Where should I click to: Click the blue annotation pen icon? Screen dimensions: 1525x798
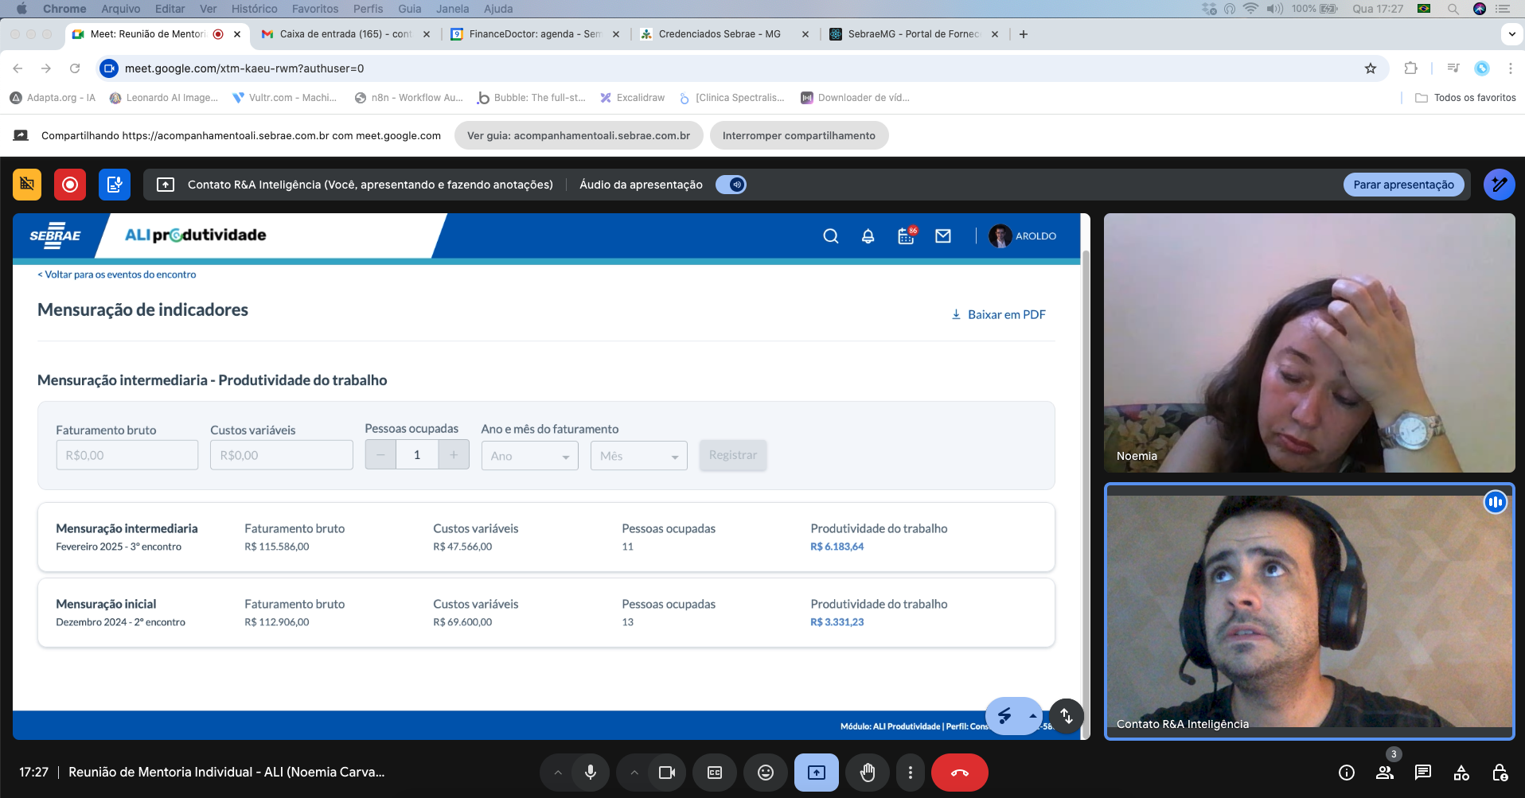click(1499, 185)
